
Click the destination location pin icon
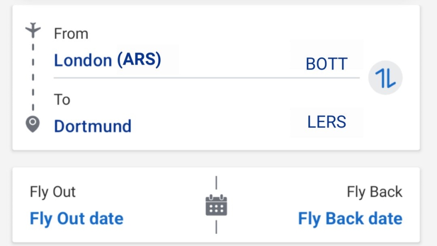pyautogui.click(x=33, y=125)
